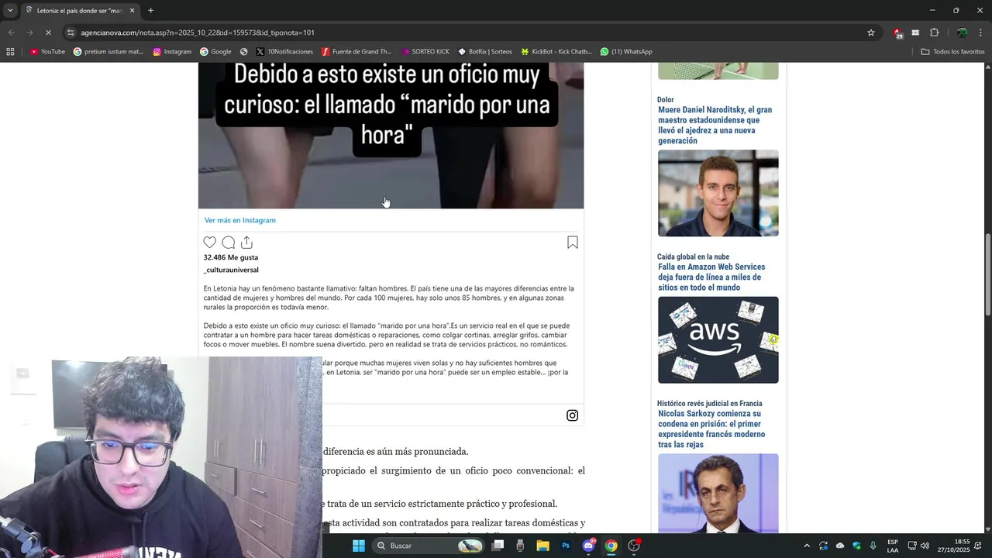Open the Amazon Web Services outage headline
Image resolution: width=992 pixels, height=558 pixels.
click(x=711, y=277)
